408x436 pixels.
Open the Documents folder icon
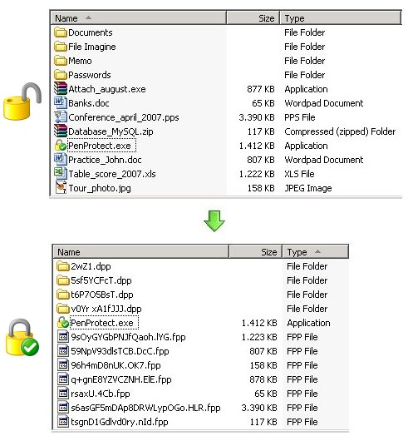[x=61, y=32]
